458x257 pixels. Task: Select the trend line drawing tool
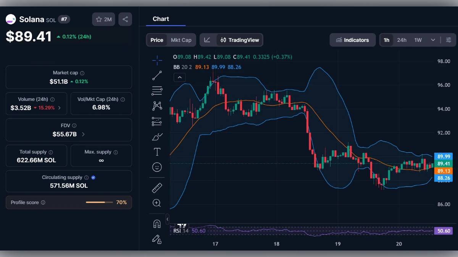157,75
